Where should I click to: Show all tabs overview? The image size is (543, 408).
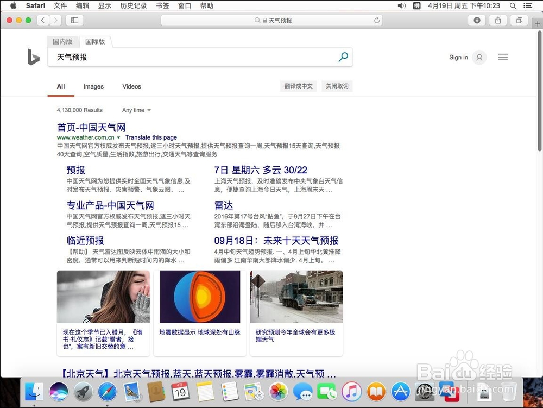click(x=519, y=21)
